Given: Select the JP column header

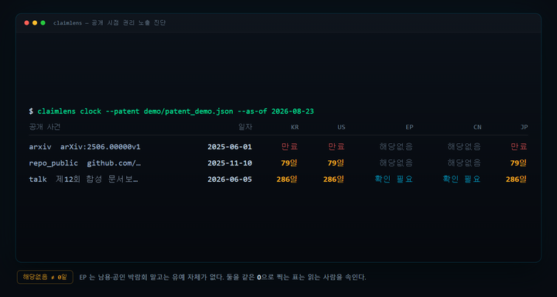Looking at the screenshot, I should pyautogui.click(x=524, y=127).
